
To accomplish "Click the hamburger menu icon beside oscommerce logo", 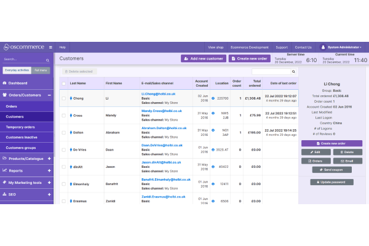I will click(x=50, y=47).
